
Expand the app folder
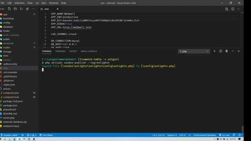19,14
